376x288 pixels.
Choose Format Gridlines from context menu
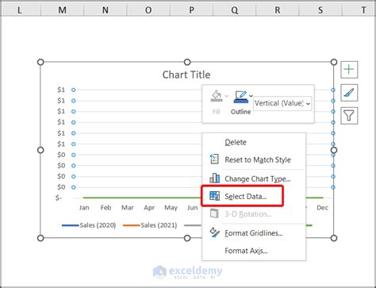tap(254, 233)
